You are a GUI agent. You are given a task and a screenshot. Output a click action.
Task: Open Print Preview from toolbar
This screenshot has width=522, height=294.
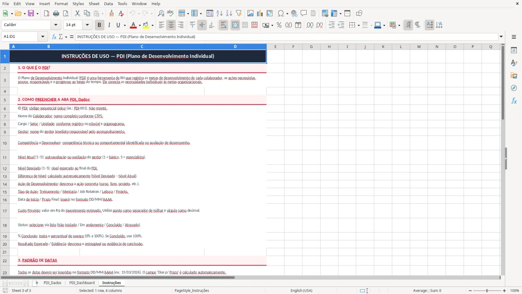coord(66,14)
